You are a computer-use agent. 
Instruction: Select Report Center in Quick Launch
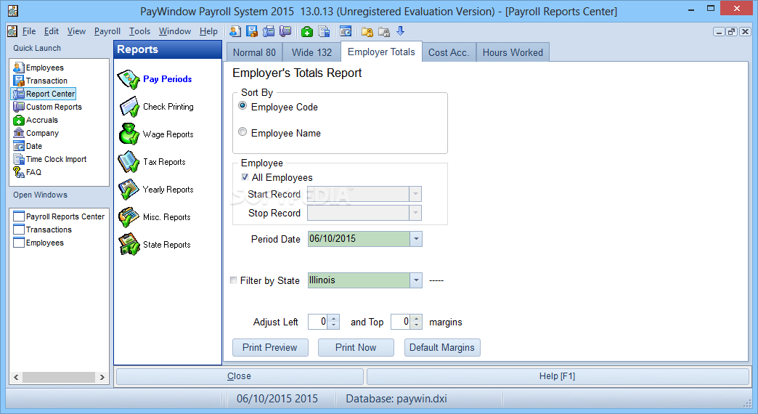44,94
